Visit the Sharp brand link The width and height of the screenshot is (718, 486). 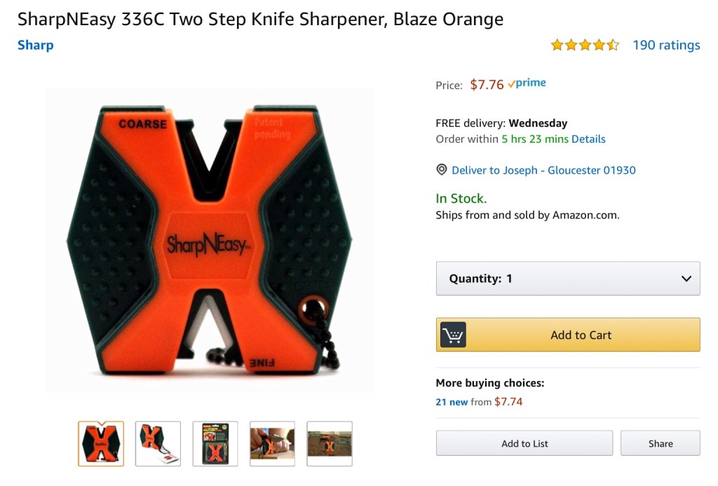click(35, 45)
